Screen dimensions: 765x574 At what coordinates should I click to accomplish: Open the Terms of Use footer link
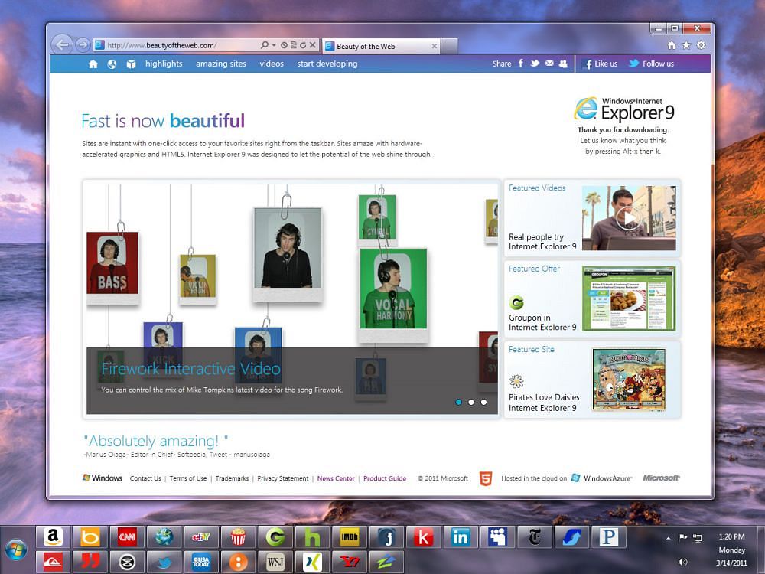[188, 478]
